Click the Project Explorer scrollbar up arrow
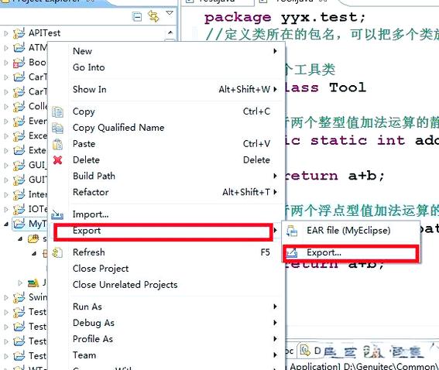The width and height of the screenshot is (439, 370). [170, 33]
